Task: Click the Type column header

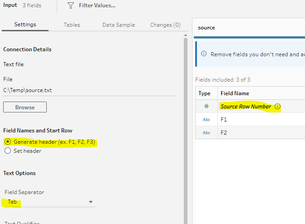Action: pyautogui.click(x=205, y=93)
